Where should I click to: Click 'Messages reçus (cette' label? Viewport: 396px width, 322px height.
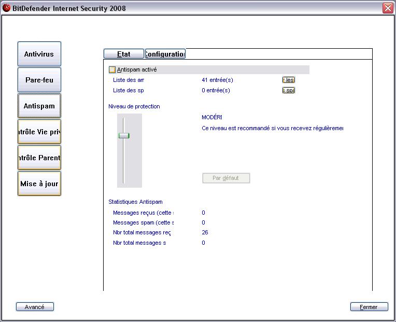coord(143,213)
